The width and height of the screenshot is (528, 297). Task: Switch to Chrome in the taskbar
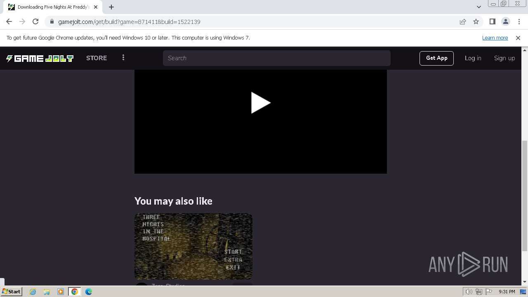(x=75, y=292)
